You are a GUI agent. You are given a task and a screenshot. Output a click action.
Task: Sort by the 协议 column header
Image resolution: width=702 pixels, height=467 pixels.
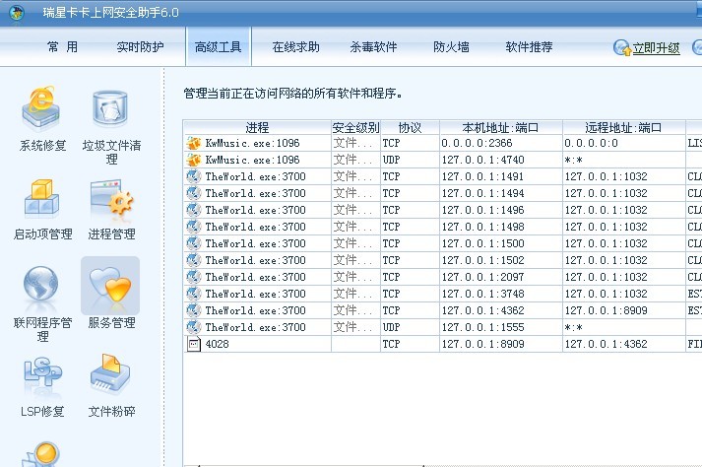(x=410, y=128)
